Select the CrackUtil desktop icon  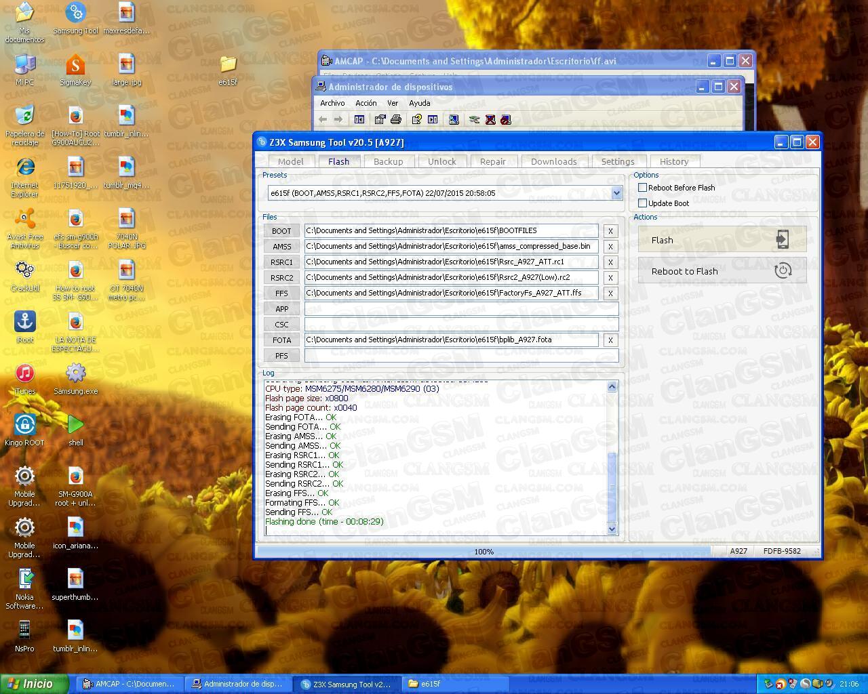(24, 276)
